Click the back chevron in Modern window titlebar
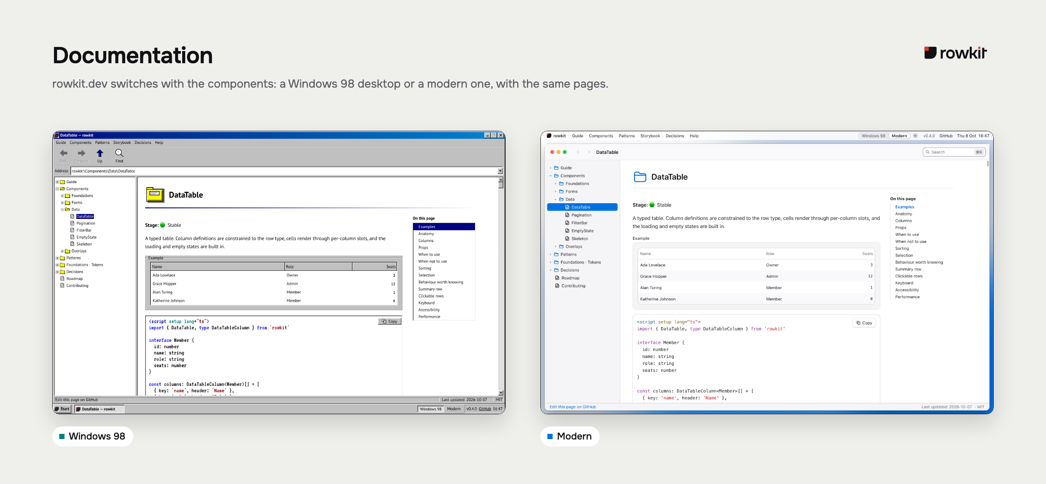The width and height of the screenshot is (1046, 484). click(x=578, y=152)
